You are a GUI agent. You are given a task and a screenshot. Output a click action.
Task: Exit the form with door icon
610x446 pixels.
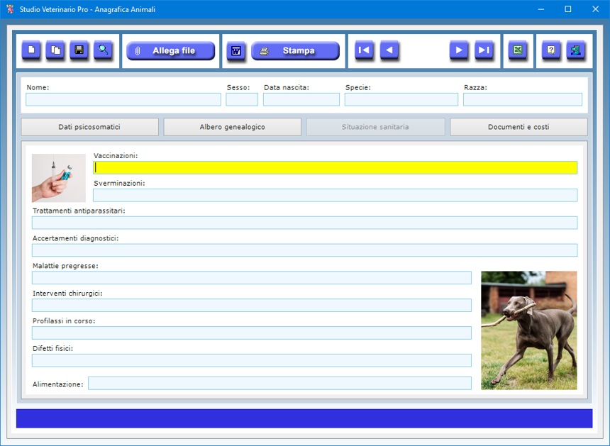[576, 50]
